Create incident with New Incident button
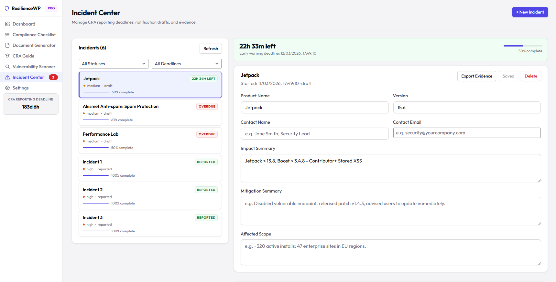Viewport: 556px width, 282px height. tap(530, 12)
